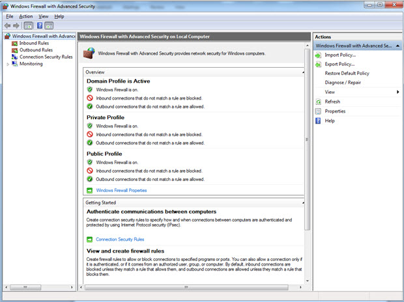
Task: Click the blue Help toolbar icon
Action: tap(40, 25)
